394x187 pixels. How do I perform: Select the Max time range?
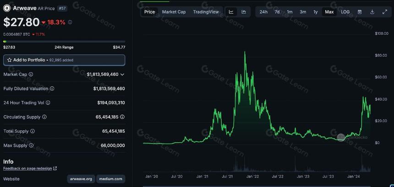coord(329,12)
